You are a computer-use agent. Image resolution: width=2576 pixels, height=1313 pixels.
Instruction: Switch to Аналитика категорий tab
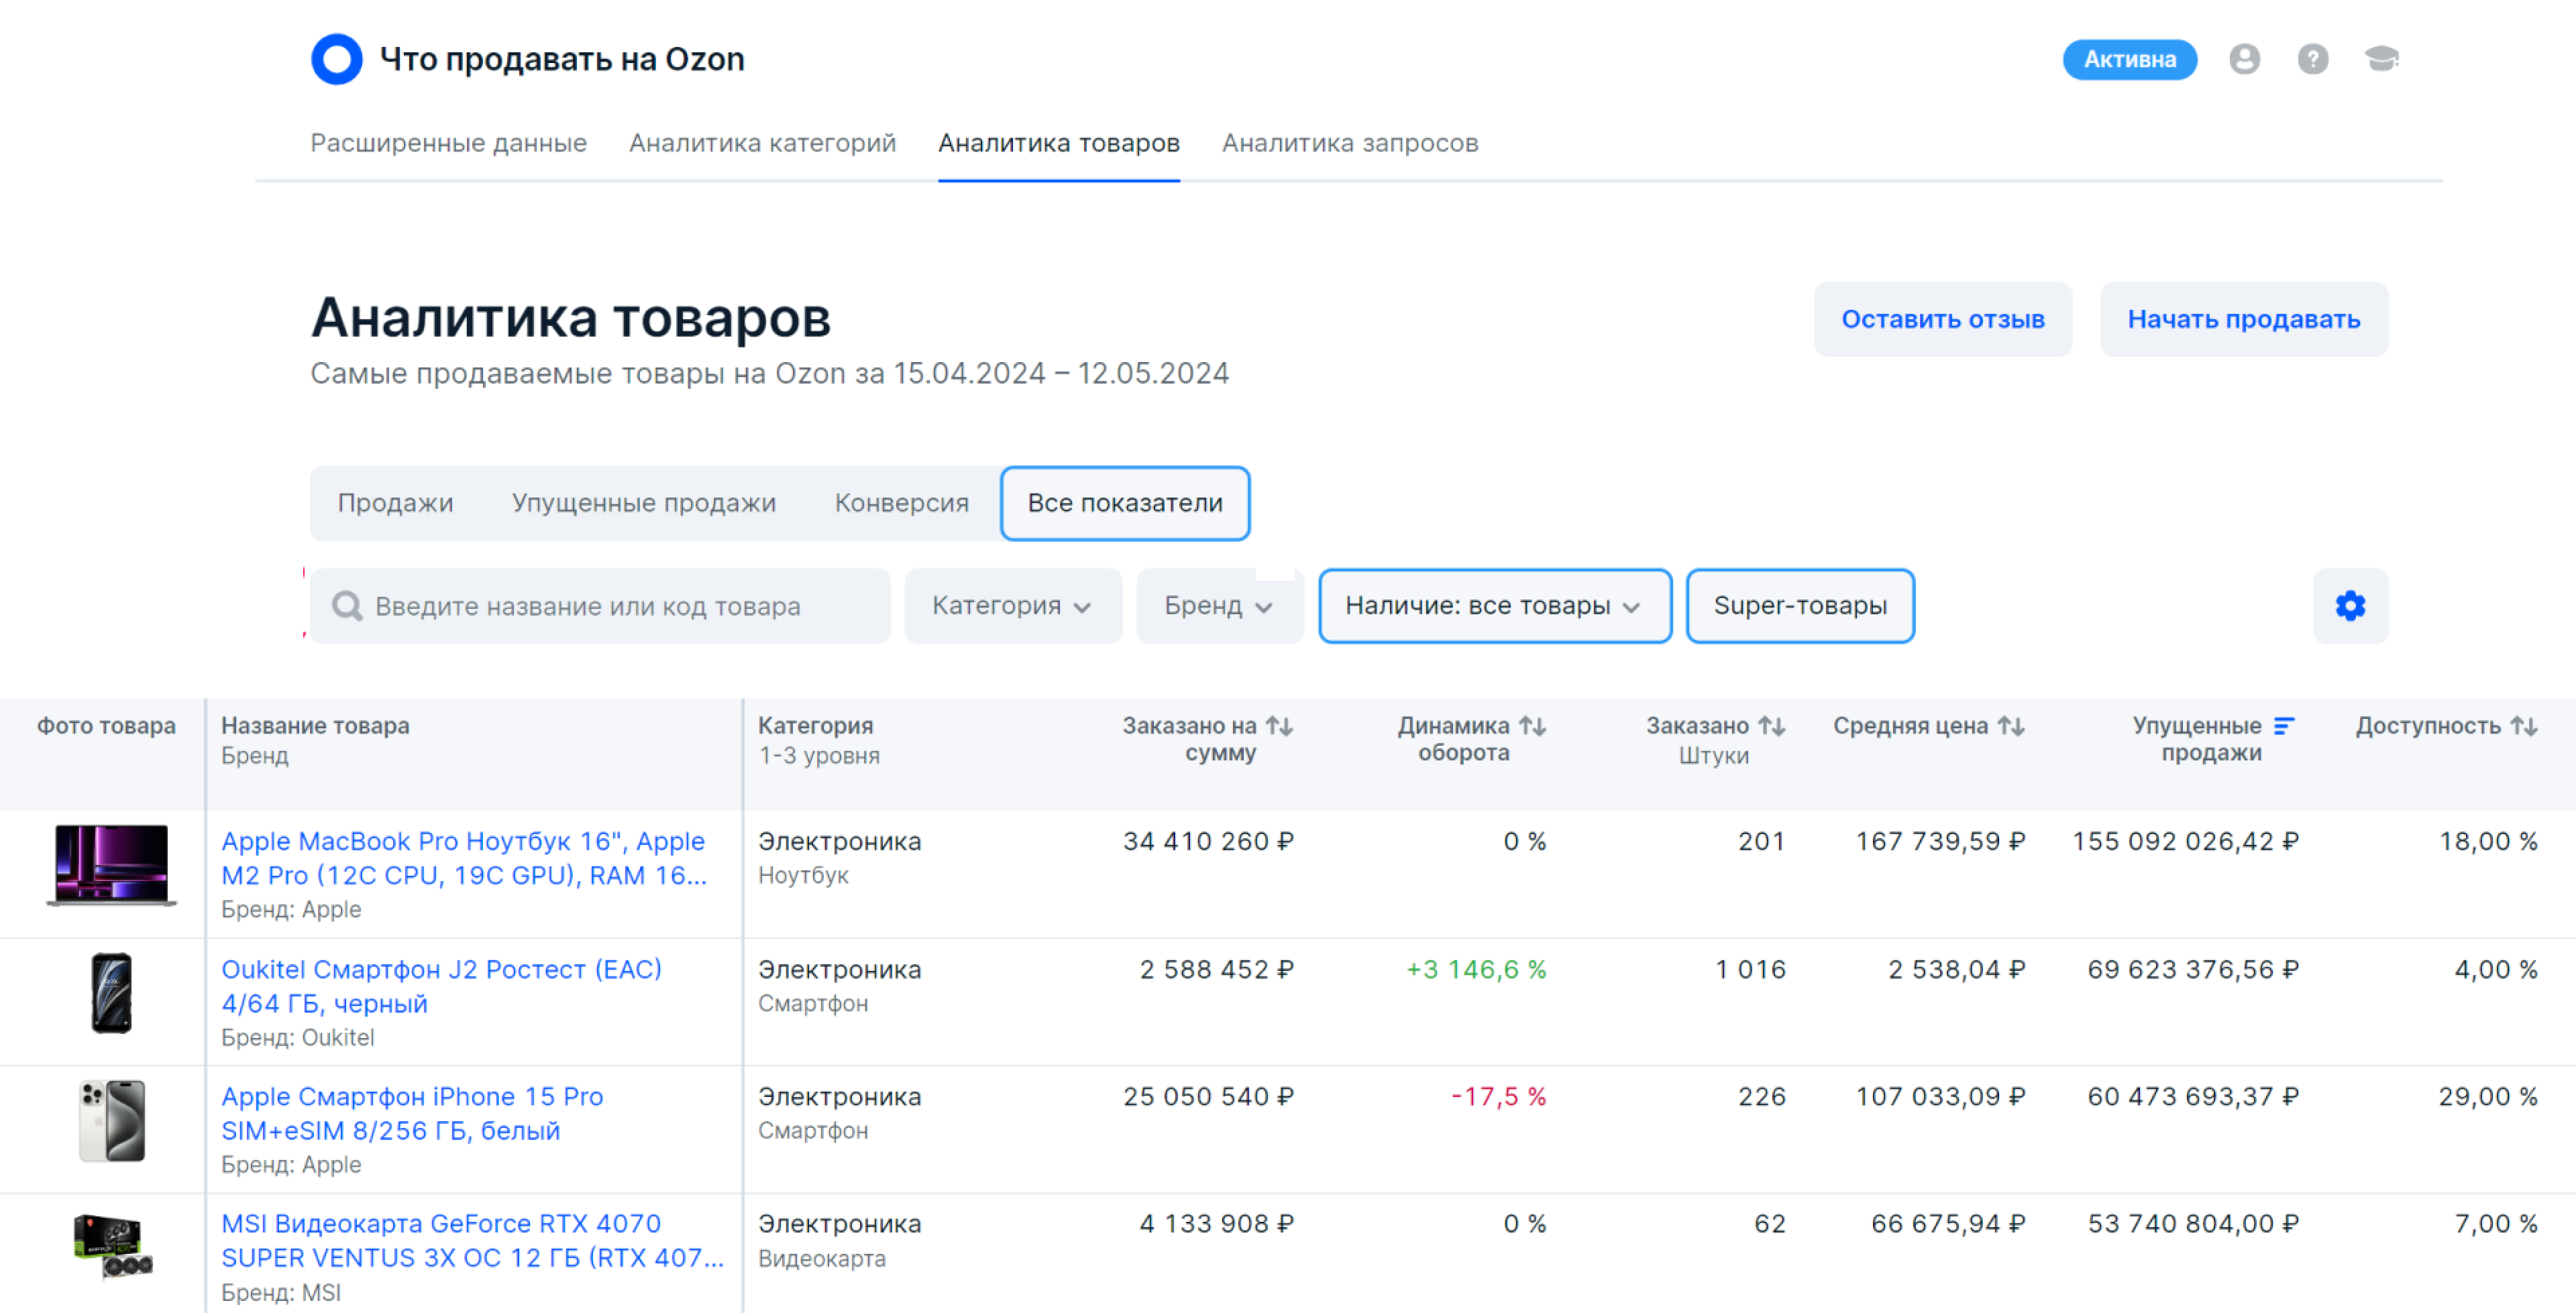pyautogui.click(x=762, y=143)
